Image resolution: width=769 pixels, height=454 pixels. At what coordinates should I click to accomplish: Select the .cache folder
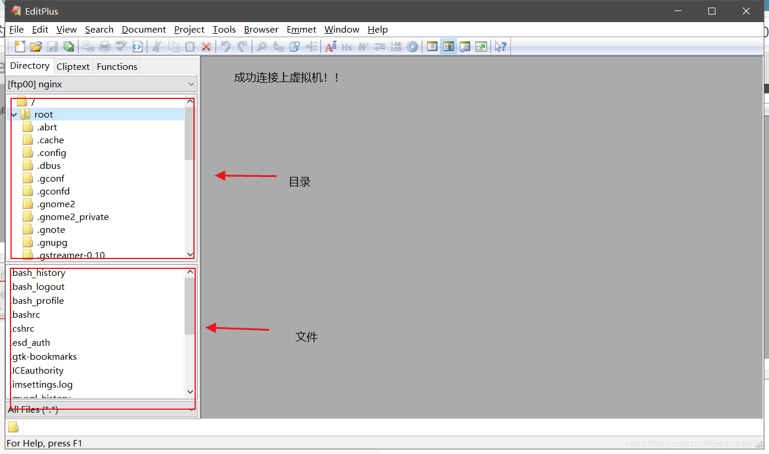[50, 140]
